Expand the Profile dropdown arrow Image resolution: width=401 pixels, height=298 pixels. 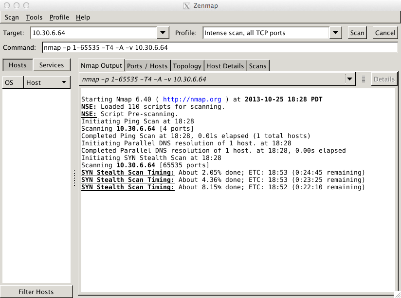(335, 33)
